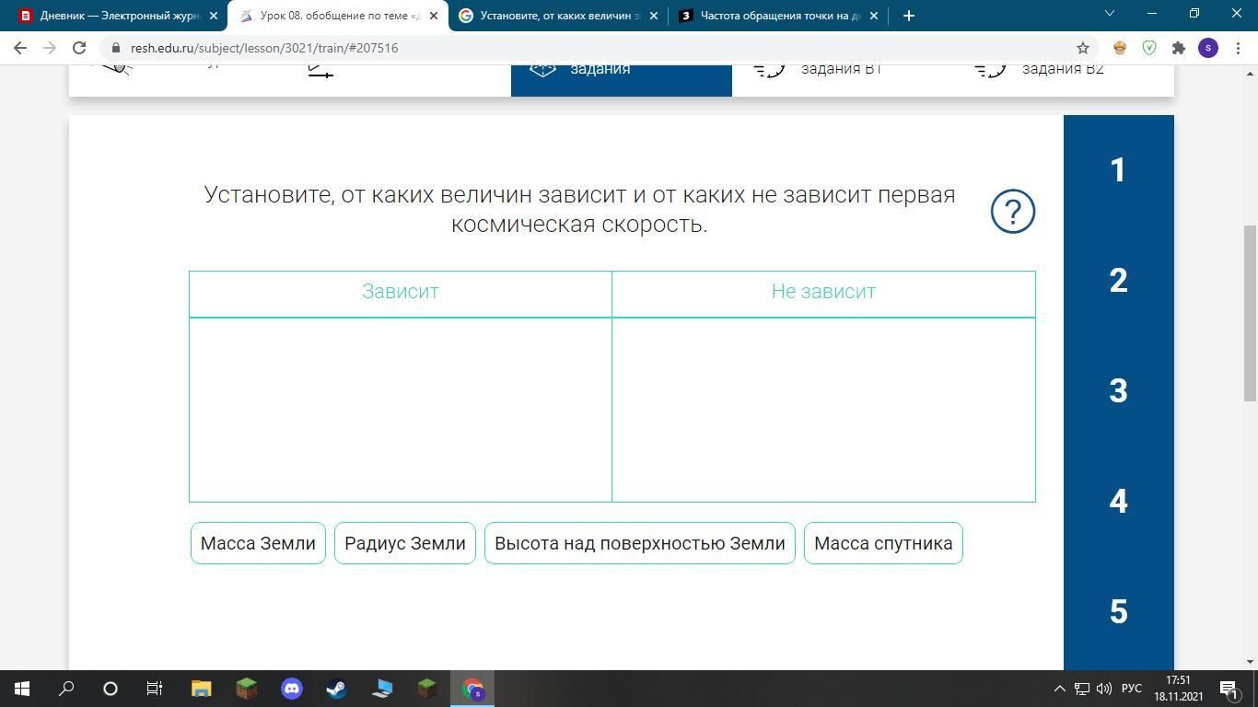
Task: Open the tab search dropdown arrow
Action: (1110, 13)
